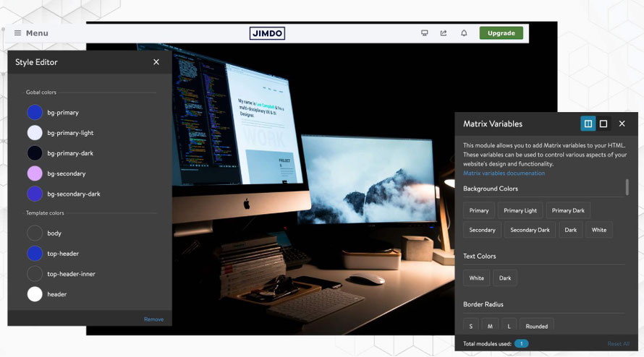Click the Background Colors heading

tap(491, 189)
